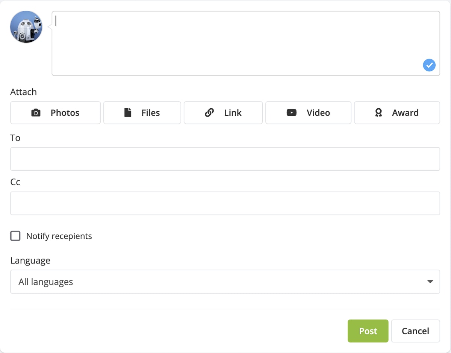Screen dimensions: 451x353
Task: Click the video play icon
Action: pos(292,113)
